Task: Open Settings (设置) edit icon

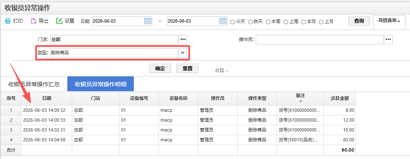Action: [x=60, y=21]
